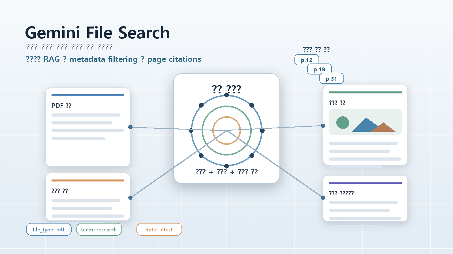
Task: Open the purple-bar result card
Action: click(365, 198)
